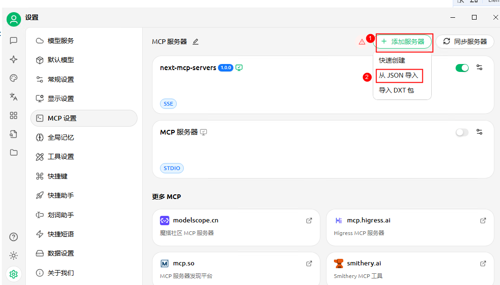The image size is (500, 285).
Task: Open 划词助手 settings
Action: [84, 215]
